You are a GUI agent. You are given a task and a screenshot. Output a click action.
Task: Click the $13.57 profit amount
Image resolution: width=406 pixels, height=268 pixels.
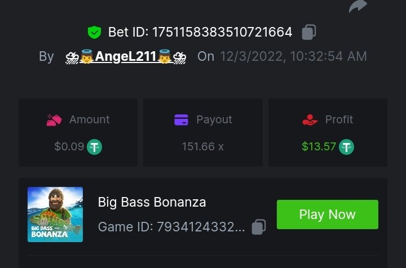(x=319, y=147)
